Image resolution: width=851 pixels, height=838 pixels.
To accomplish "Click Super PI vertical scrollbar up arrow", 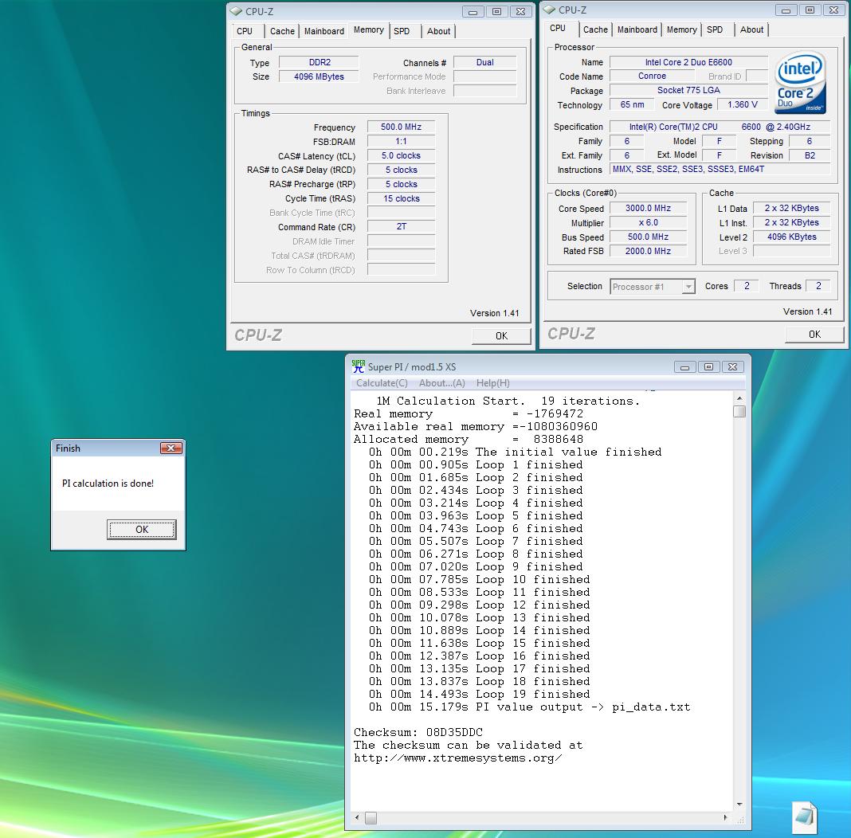I will coord(739,398).
